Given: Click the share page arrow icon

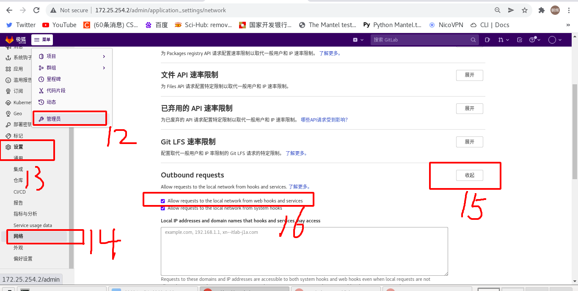Looking at the screenshot, I should [511, 10].
